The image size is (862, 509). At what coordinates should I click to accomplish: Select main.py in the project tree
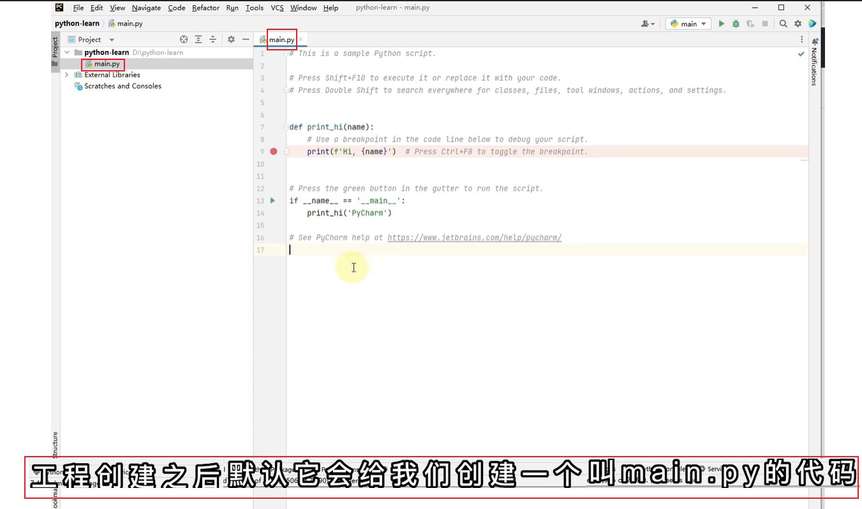[x=107, y=64]
